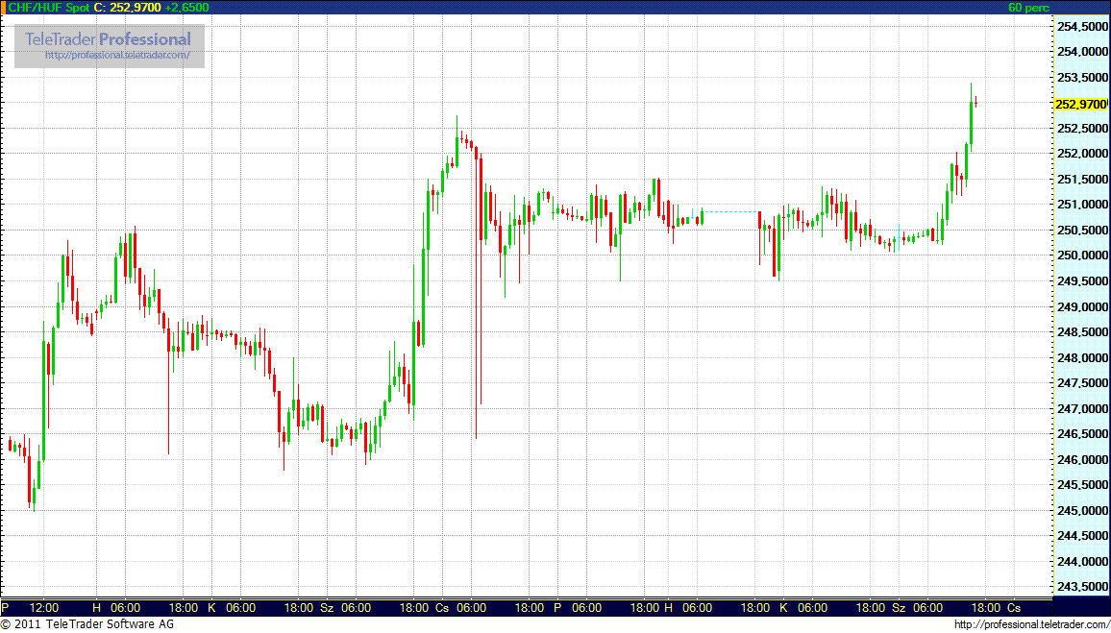Click the 250,0000 price axis label

tap(1080, 256)
